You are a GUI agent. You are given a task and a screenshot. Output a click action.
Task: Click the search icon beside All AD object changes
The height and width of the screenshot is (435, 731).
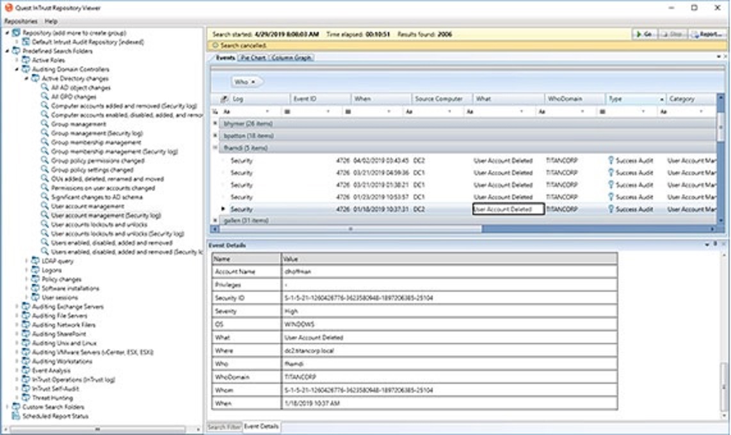pos(44,87)
